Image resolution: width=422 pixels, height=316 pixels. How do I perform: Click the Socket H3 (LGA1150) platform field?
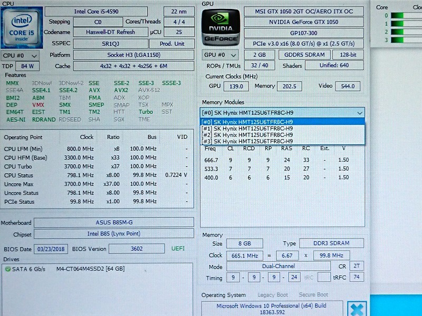tap(134, 55)
